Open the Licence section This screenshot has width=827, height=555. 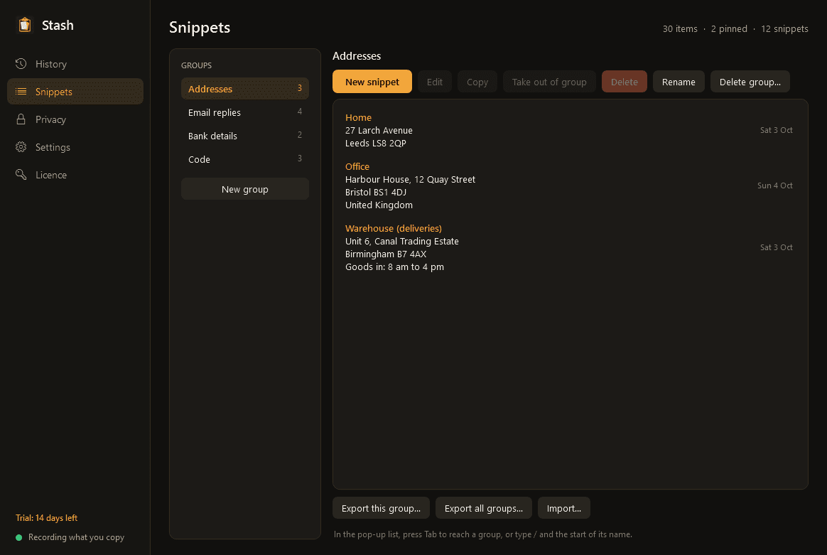tap(75, 175)
